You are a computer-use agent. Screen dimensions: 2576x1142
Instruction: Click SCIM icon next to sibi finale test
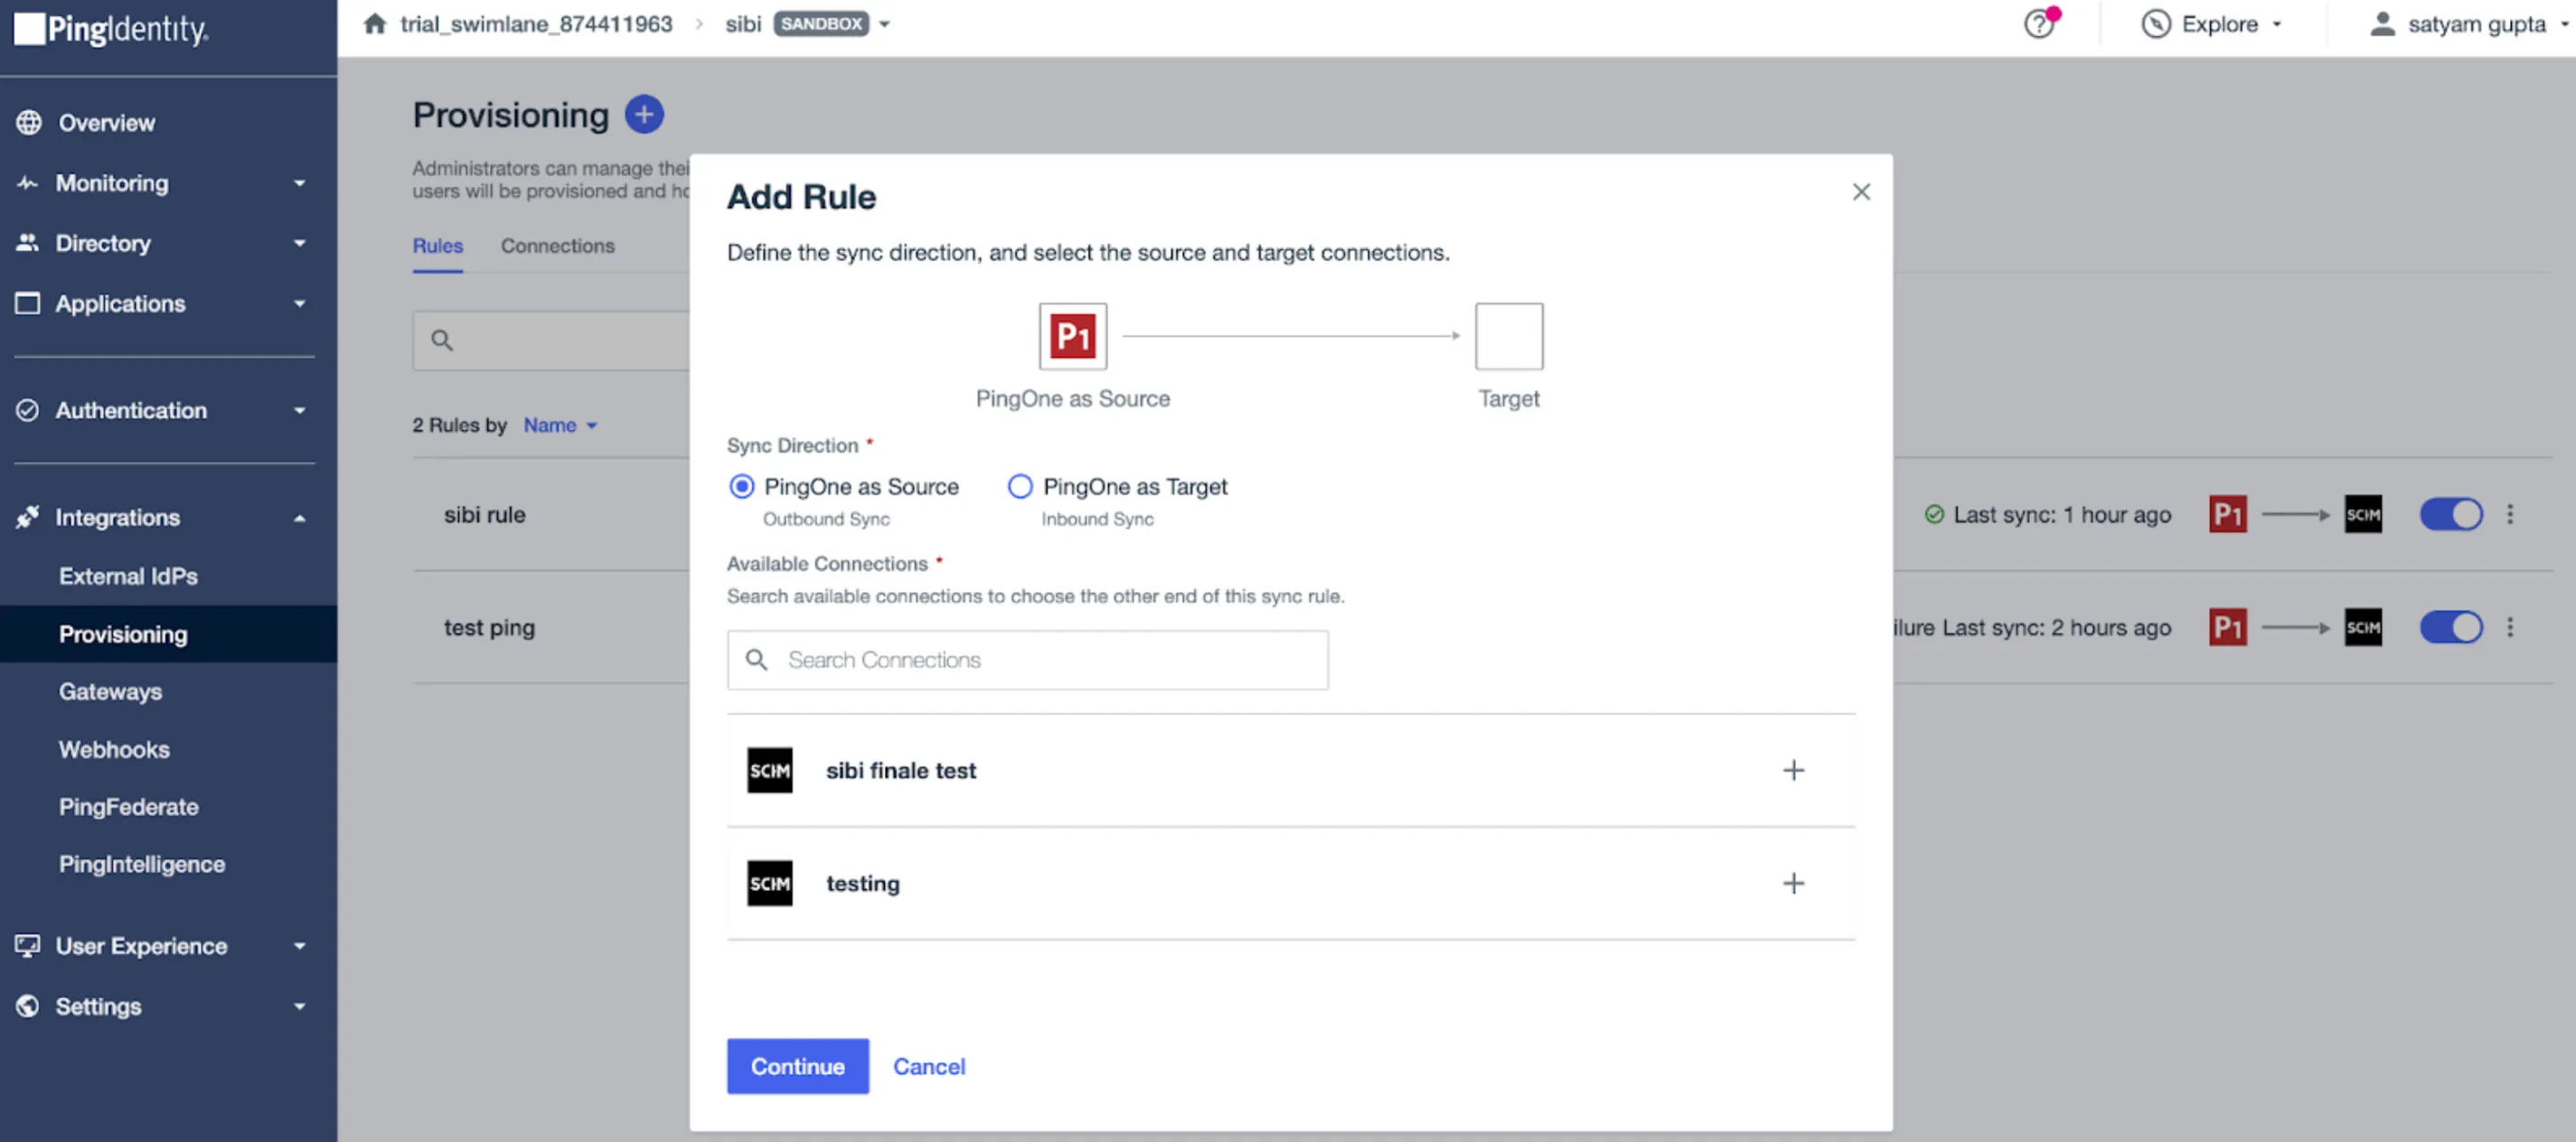point(769,770)
